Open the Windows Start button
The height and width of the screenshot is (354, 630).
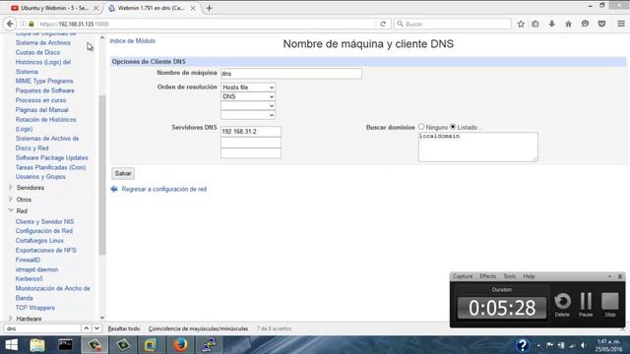pos(12,345)
